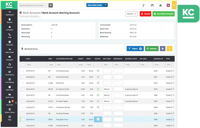Click the Customer/Supplier Find filter field
The height and width of the screenshot is (128, 200).
pos(66,65)
